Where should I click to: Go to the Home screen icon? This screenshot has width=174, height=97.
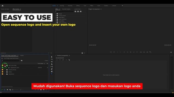pos(2,6)
